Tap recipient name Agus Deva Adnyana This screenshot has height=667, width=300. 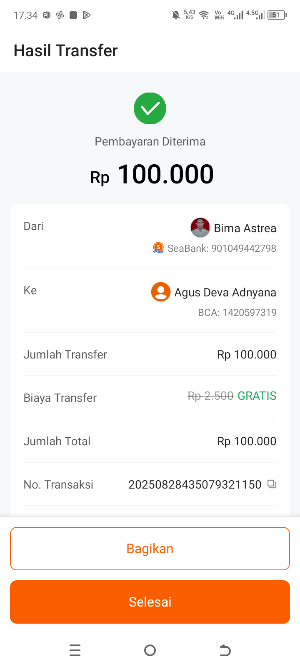pos(225,293)
